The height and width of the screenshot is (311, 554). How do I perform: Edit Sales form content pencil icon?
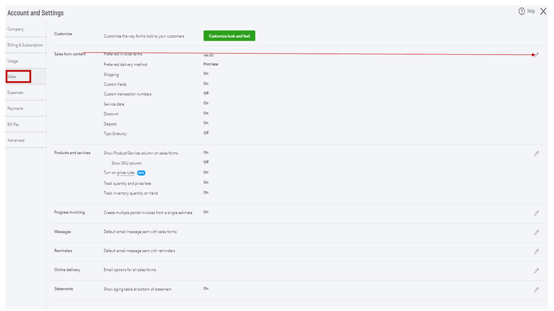pyautogui.click(x=536, y=55)
